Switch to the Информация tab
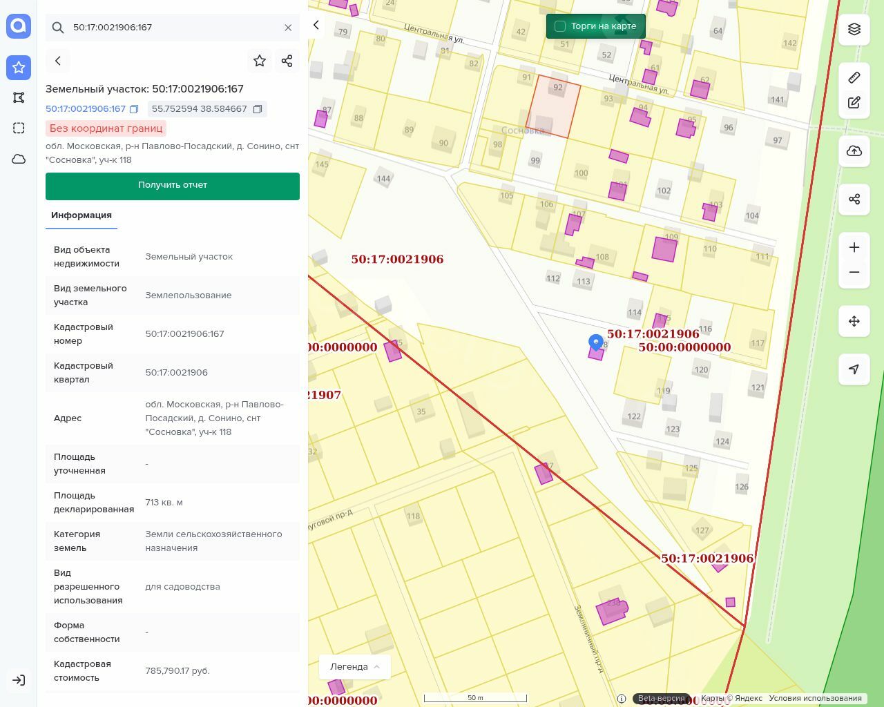The height and width of the screenshot is (707, 884). point(81,215)
